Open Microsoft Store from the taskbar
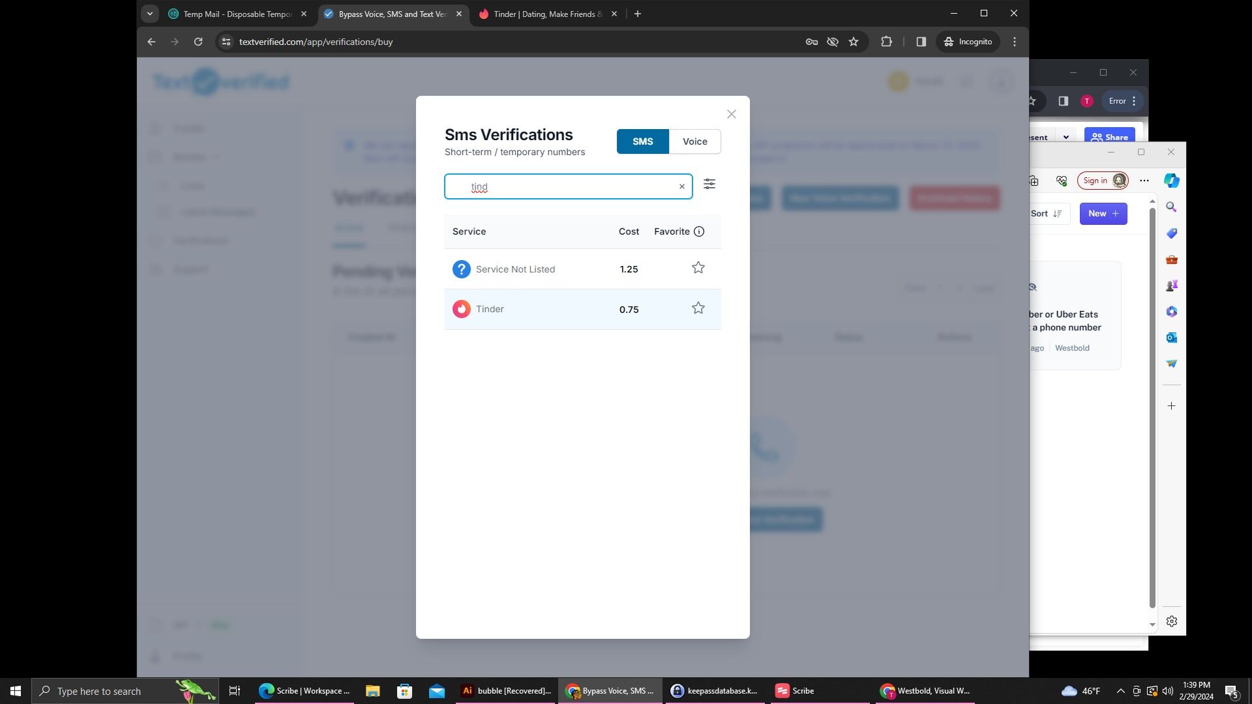The height and width of the screenshot is (704, 1252). point(404,691)
